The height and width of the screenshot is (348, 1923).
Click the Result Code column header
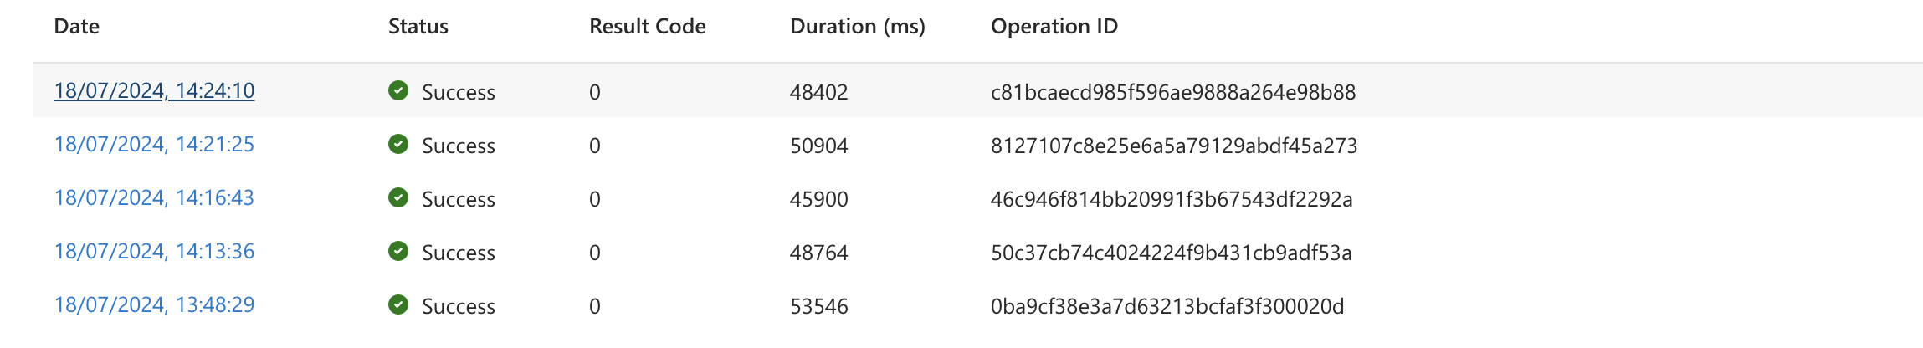[648, 27]
